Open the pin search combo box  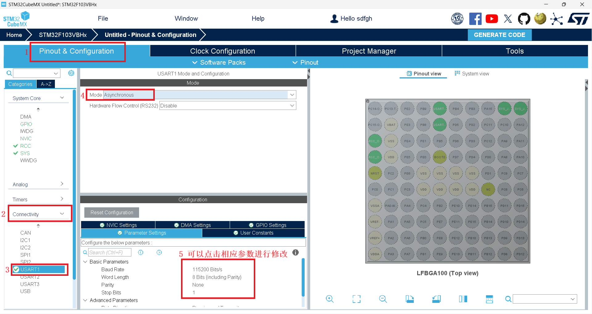pyautogui.click(x=545, y=299)
